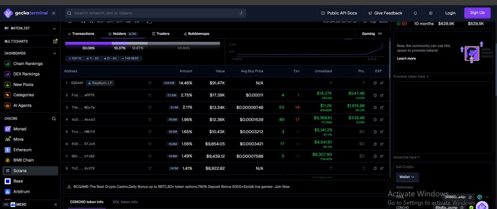The width and height of the screenshot is (497, 209).
Task: Click the notifications bell icon
Action: click(x=415, y=13)
